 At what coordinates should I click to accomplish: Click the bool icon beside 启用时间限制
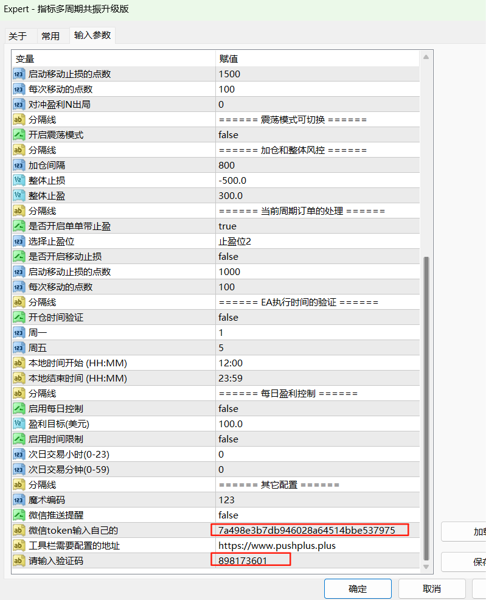pyautogui.click(x=19, y=439)
